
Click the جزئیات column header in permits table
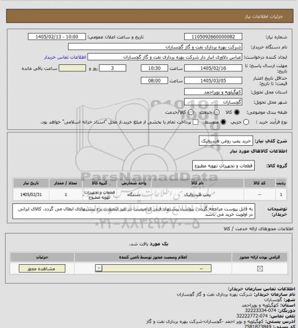click(x=42, y=257)
